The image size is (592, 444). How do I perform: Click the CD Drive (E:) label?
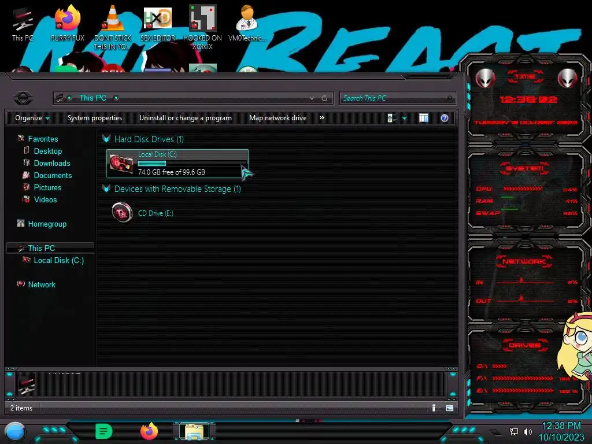(156, 213)
